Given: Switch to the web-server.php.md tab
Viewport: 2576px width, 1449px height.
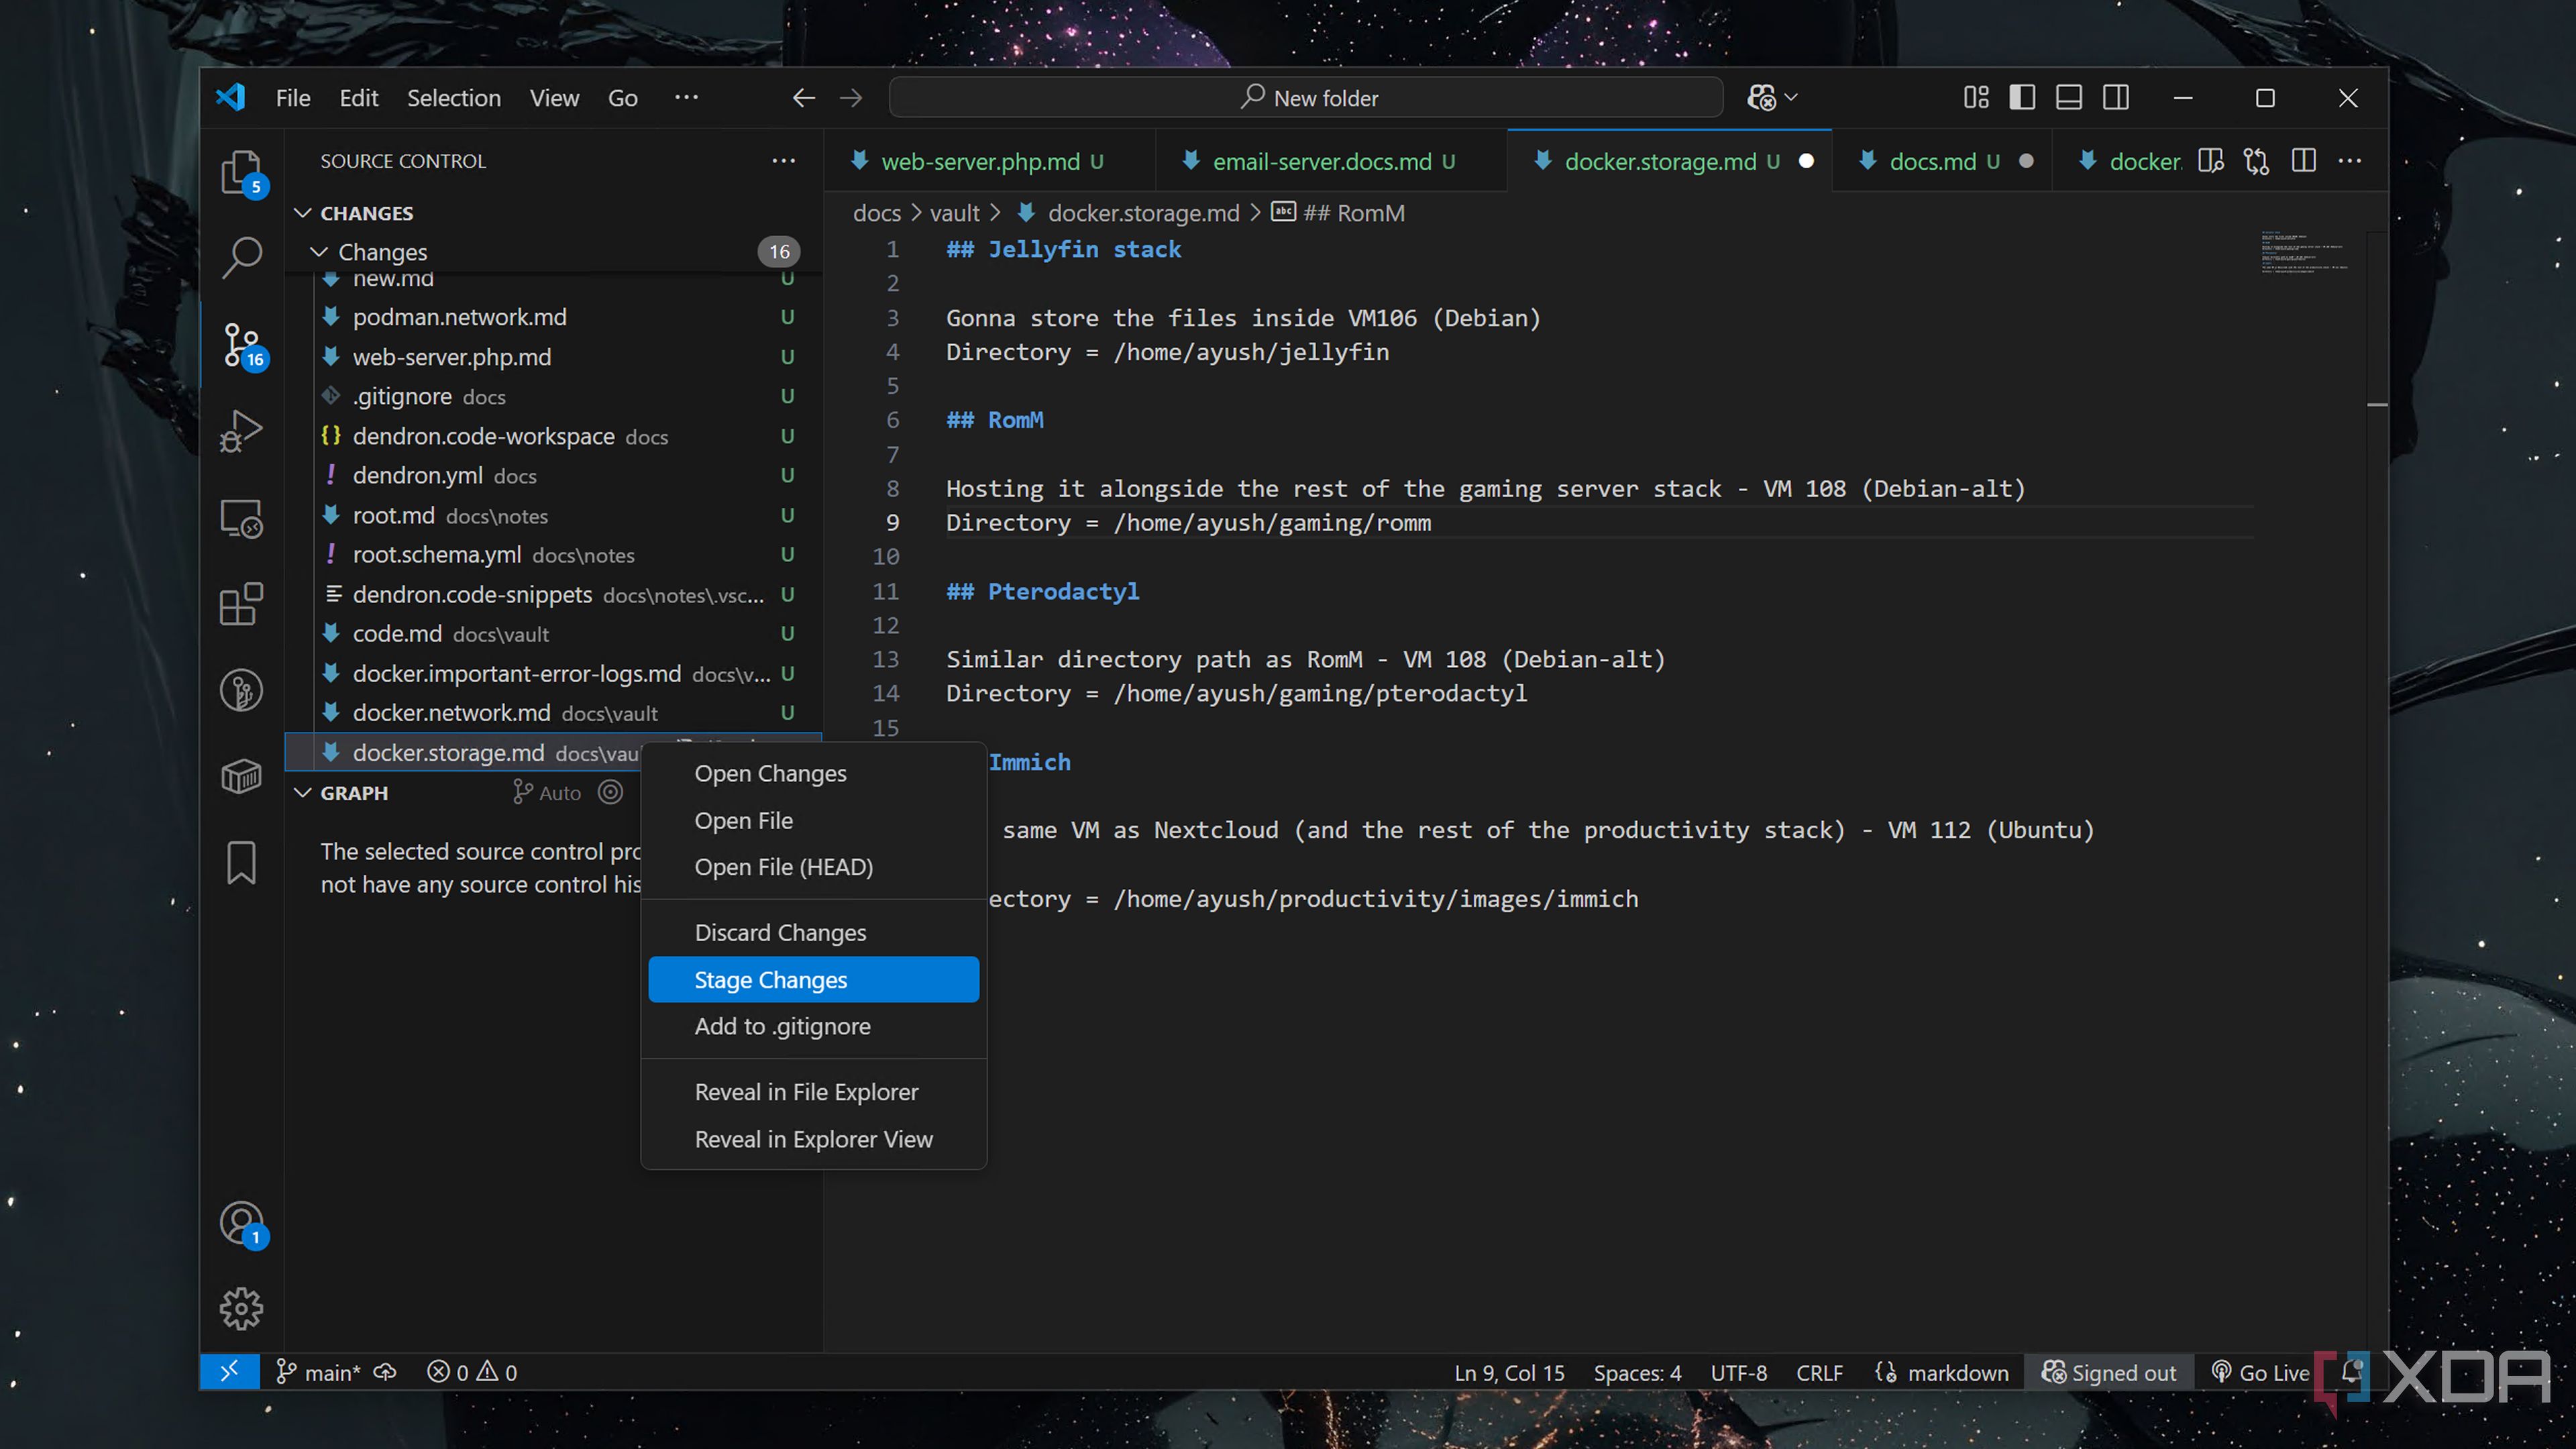Looking at the screenshot, I should coord(990,161).
